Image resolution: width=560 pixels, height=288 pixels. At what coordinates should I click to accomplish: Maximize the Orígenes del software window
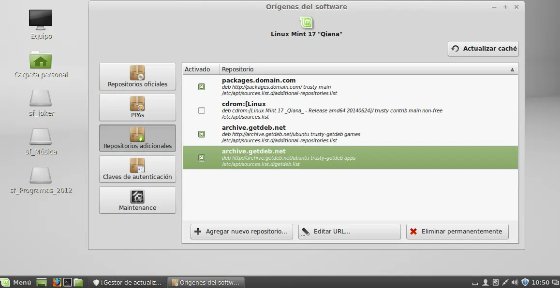pyautogui.click(x=505, y=7)
